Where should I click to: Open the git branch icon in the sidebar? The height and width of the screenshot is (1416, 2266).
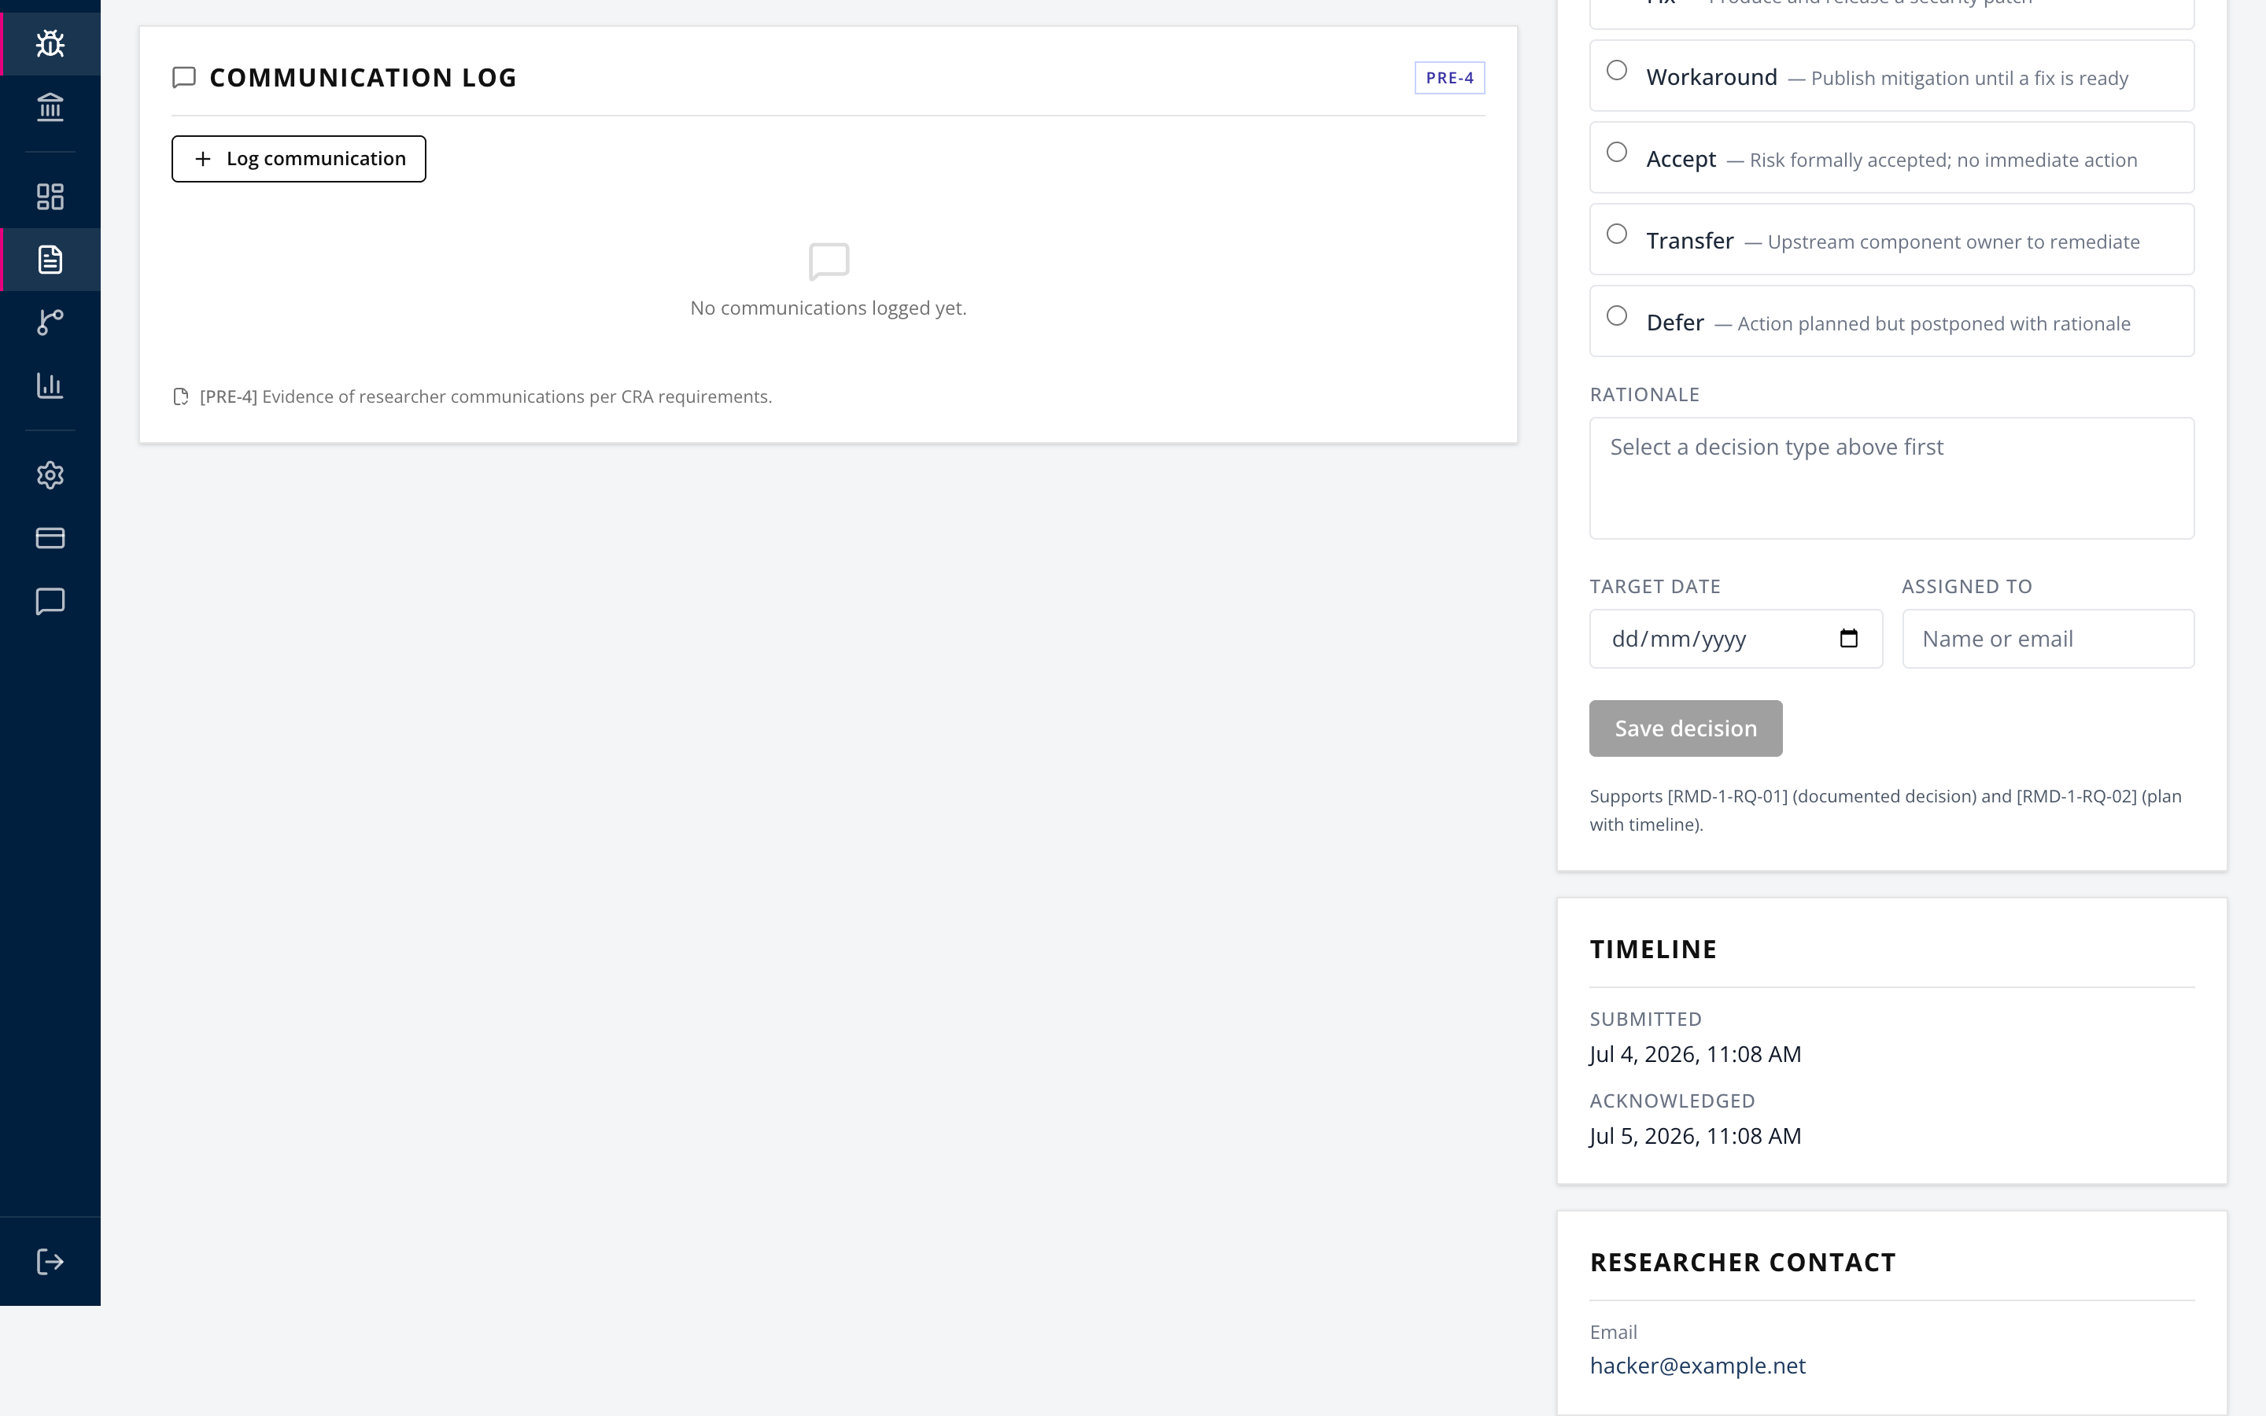(x=50, y=323)
